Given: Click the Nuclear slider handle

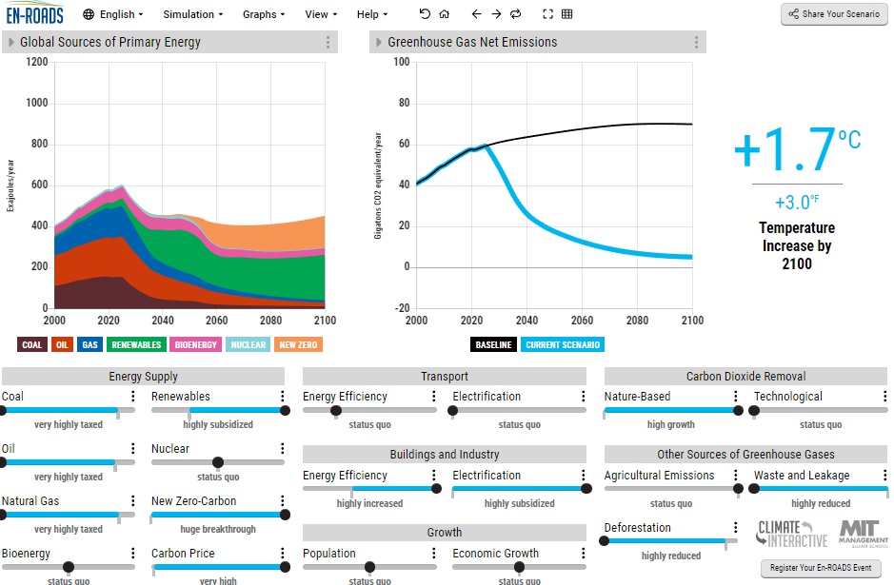Looking at the screenshot, I should (218, 462).
